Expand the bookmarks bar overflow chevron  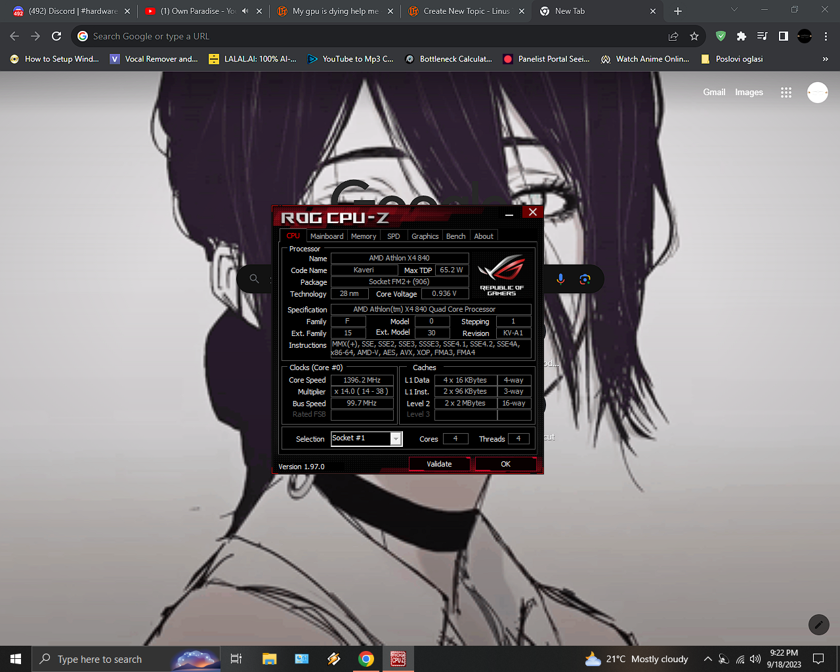coord(825,59)
